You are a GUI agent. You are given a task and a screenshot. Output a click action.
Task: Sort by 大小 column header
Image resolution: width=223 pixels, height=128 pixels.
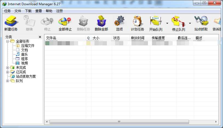click(x=101, y=38)
